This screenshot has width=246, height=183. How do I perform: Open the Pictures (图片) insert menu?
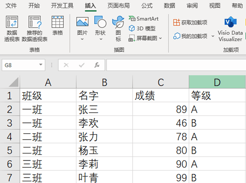pyautogui.click(x=82, y=28)
